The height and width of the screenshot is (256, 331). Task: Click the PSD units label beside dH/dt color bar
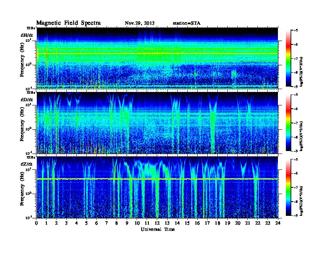click(x=301, y=72)
